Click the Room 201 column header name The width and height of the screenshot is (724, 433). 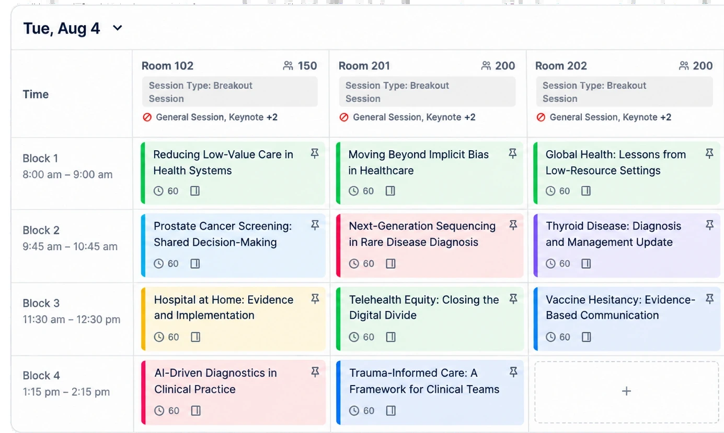[364, 66]
